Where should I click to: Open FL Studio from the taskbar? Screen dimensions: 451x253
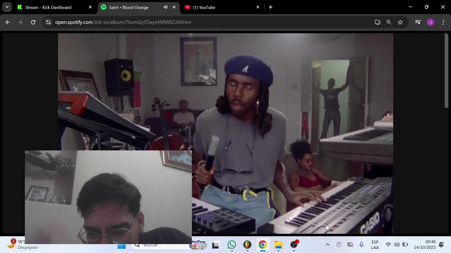(247, 245)
